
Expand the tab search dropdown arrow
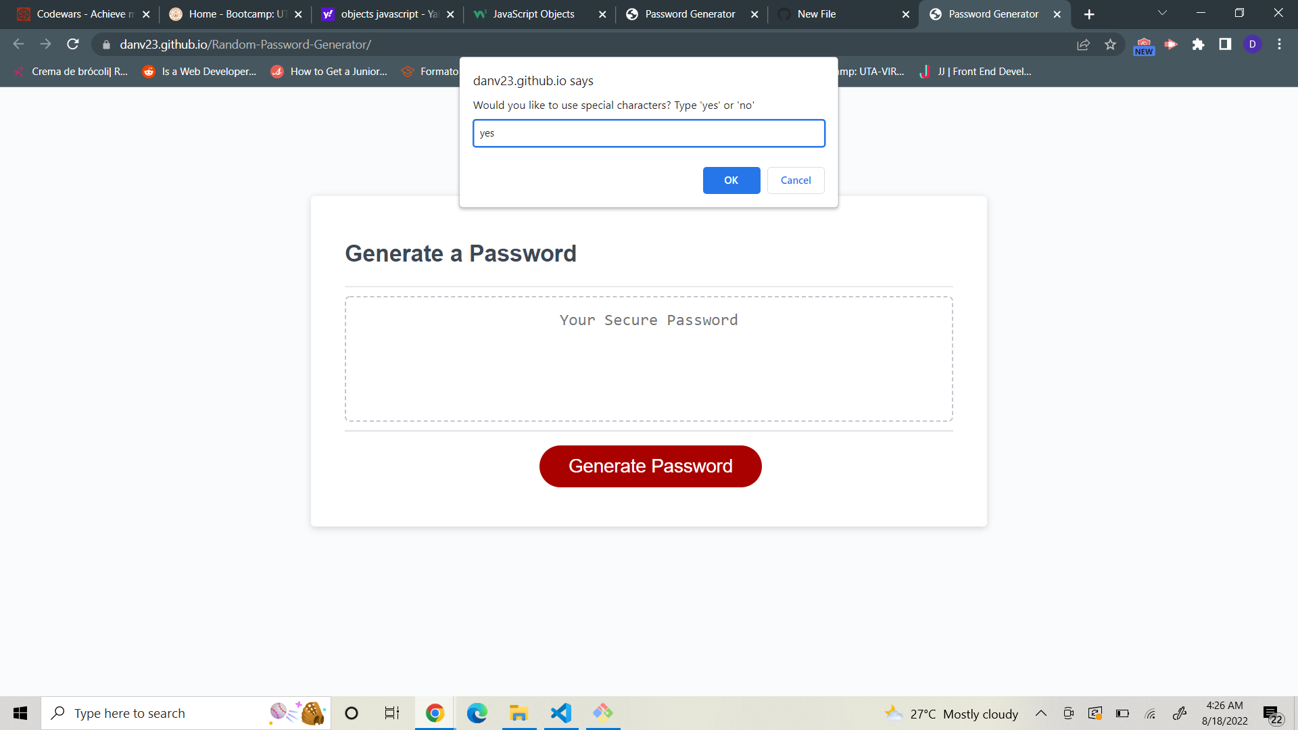[x=1162, y=14]
